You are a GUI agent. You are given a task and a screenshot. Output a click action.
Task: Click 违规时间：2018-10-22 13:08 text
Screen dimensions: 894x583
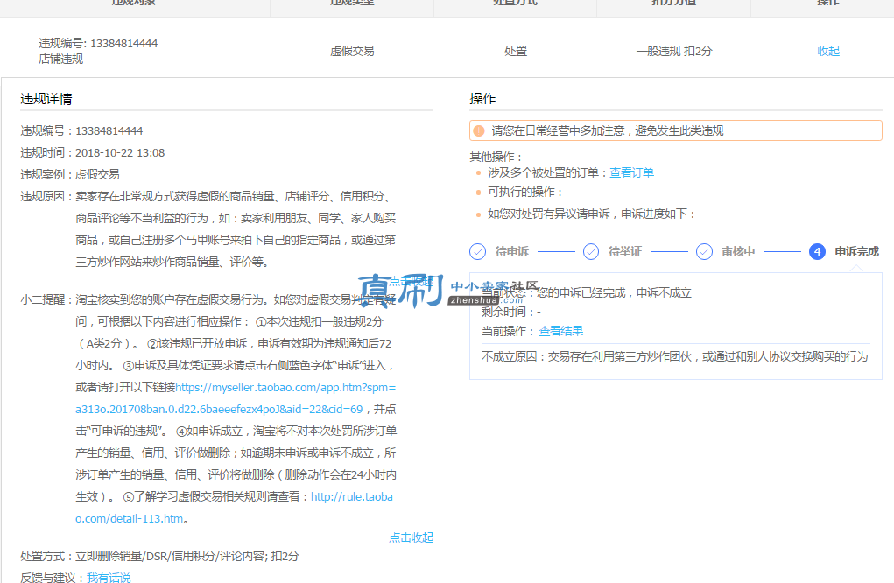tap(92, 152)
